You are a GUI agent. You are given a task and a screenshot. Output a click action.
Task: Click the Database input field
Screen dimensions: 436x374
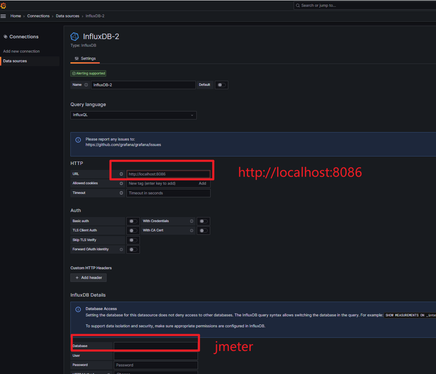click(156, 346)
